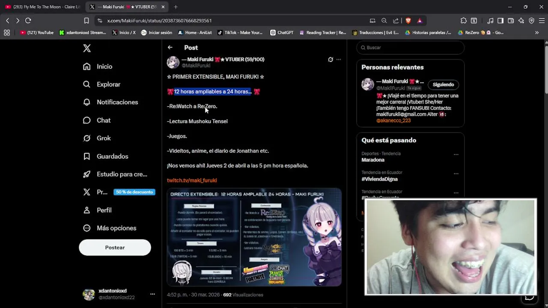Screen dimensions: 548x308
Task: Open a new browser tab
Action: coord(176,7)
